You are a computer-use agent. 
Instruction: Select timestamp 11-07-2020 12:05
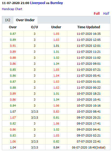[x=89, y=40]
